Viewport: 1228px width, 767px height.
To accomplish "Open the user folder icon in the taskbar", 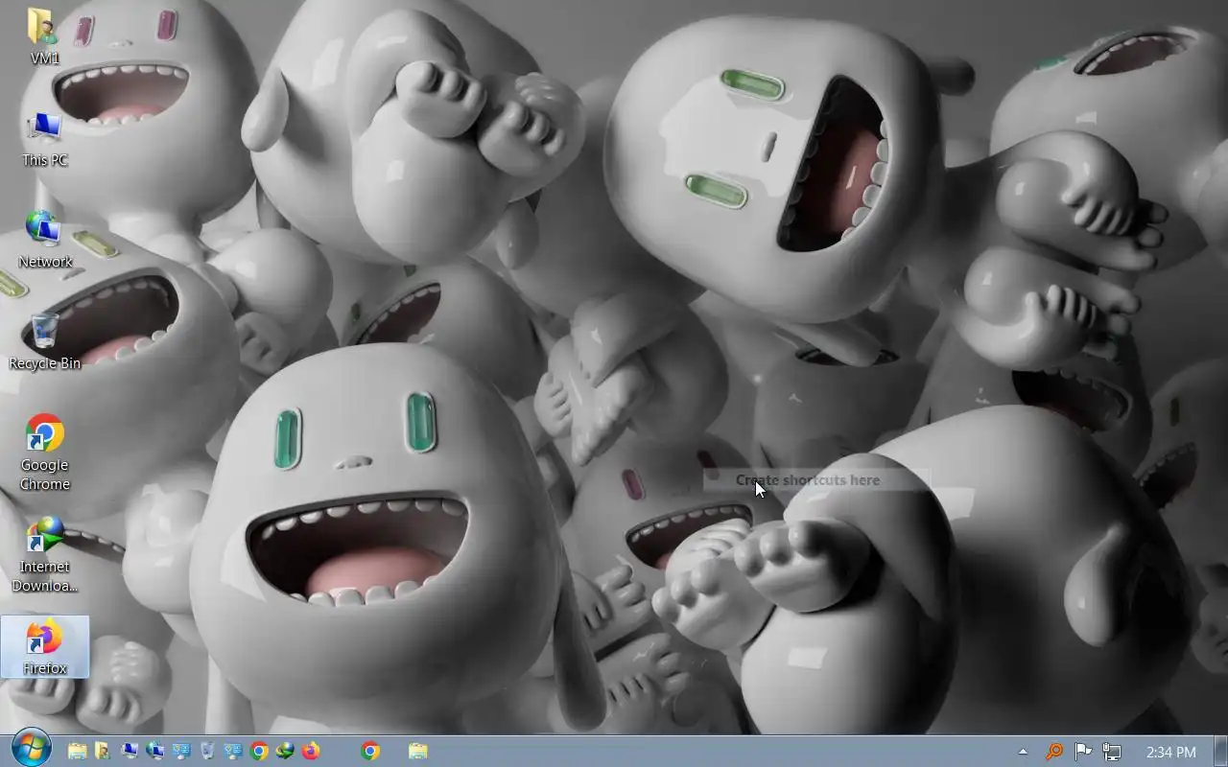I will click(103, 752).
